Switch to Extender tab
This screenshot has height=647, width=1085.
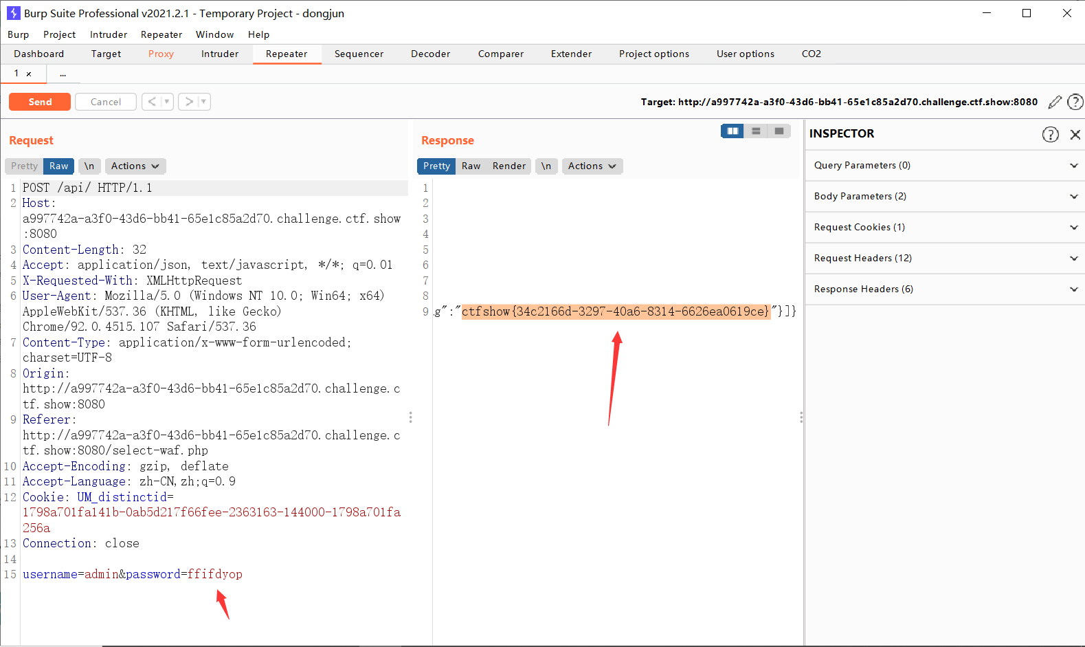(571, 54)
